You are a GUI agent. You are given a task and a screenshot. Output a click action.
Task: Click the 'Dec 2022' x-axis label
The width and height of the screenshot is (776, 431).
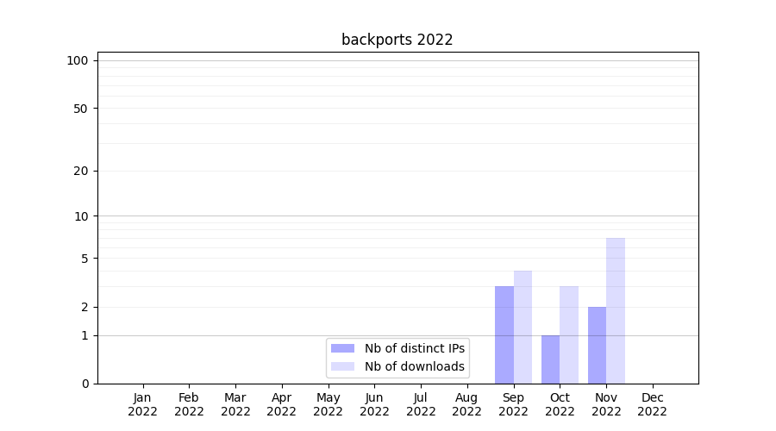[652, 404]
